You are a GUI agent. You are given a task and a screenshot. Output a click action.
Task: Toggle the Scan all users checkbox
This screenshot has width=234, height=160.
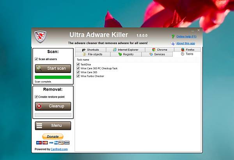point(36,59)
